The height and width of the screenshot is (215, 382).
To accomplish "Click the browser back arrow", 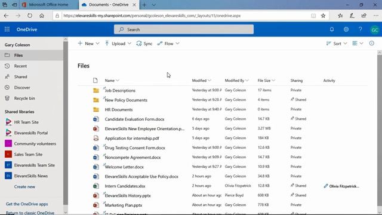I will coord(6,16).
